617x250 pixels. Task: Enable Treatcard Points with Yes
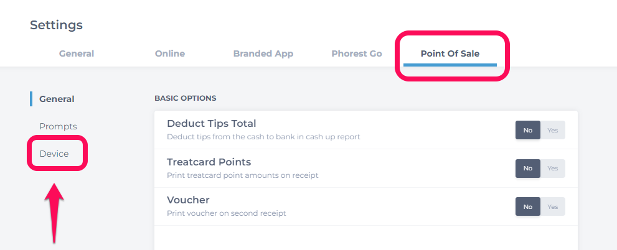coord(552,169)
